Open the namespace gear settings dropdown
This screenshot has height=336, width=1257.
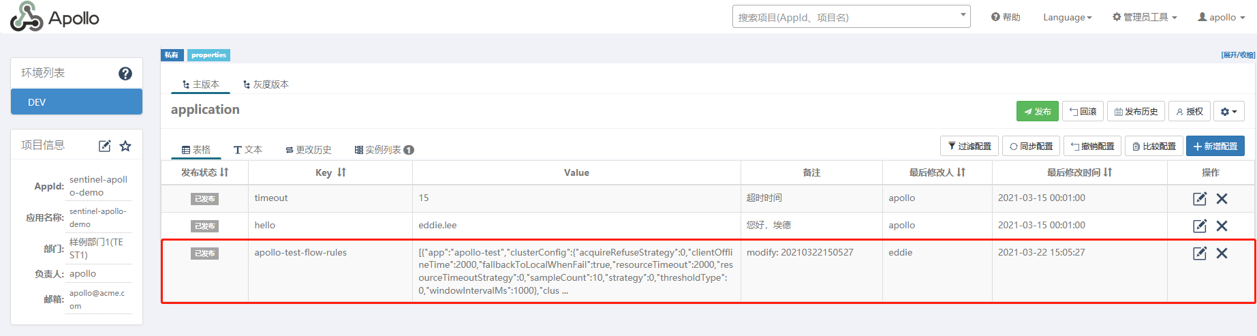pyautogui.click(x=1228, y=111)
